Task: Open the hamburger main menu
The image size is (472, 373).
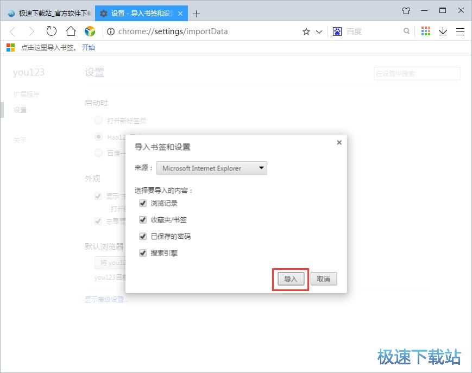Action: (x=460, y=31)
